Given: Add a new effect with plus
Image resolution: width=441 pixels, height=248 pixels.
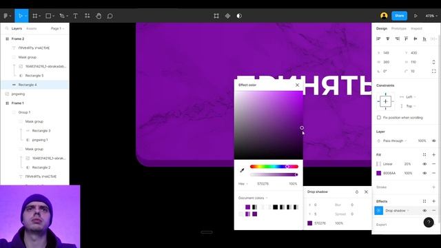Looking at the screenshot, I should click(x=433, y=201).
